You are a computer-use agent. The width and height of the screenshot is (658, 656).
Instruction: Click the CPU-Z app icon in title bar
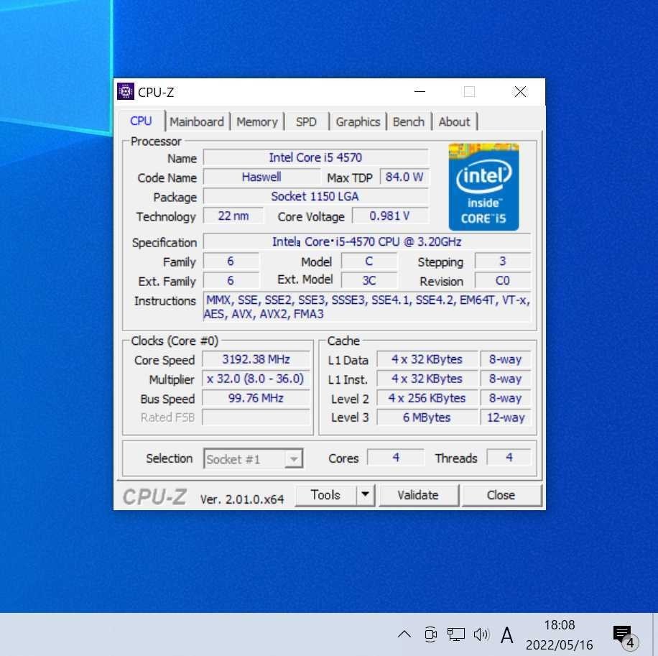126,91
